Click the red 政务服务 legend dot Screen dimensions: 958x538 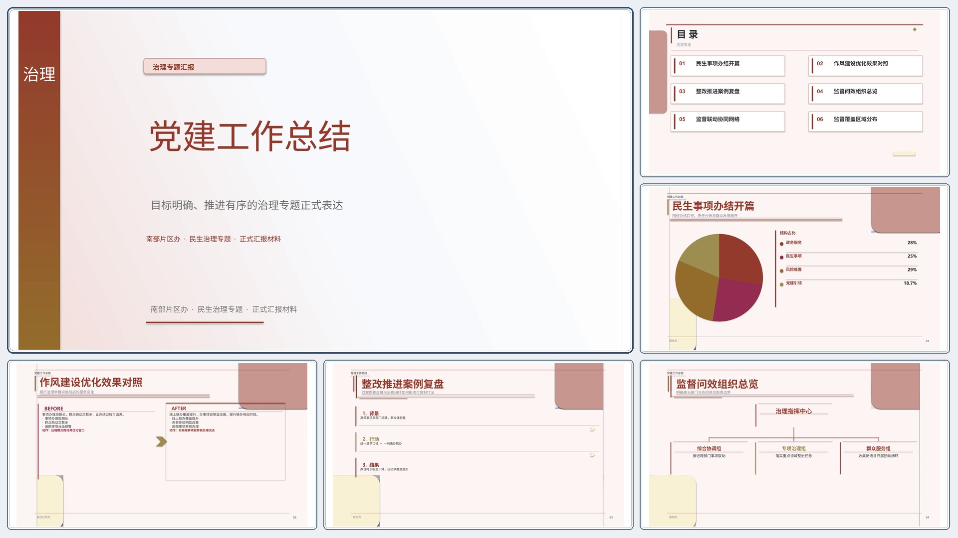781,244
